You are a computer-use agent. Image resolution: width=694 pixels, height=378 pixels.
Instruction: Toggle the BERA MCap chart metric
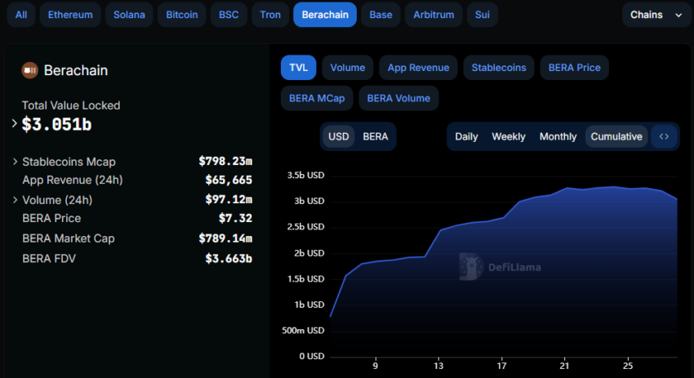(x=317, y=98)
